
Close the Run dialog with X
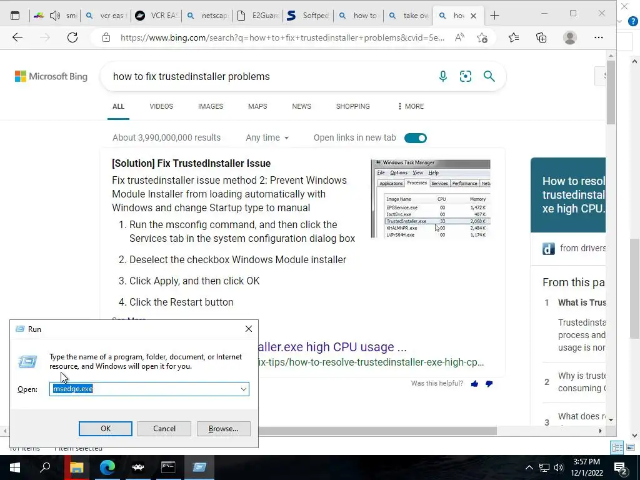pyautogui.click(x=249, y=329)
